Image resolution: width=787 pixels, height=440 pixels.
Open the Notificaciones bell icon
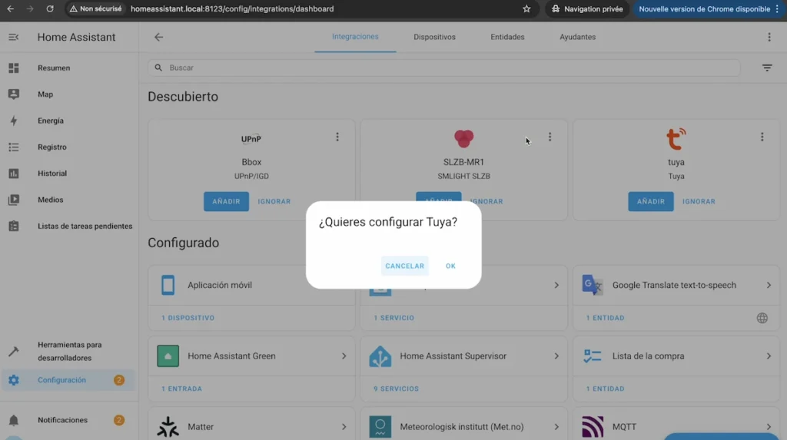coord(14,420)
